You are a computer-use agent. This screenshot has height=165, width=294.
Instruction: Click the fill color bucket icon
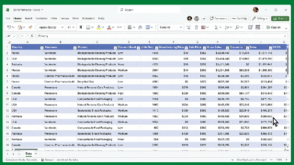pyautogui.click(x=99, y=27)
